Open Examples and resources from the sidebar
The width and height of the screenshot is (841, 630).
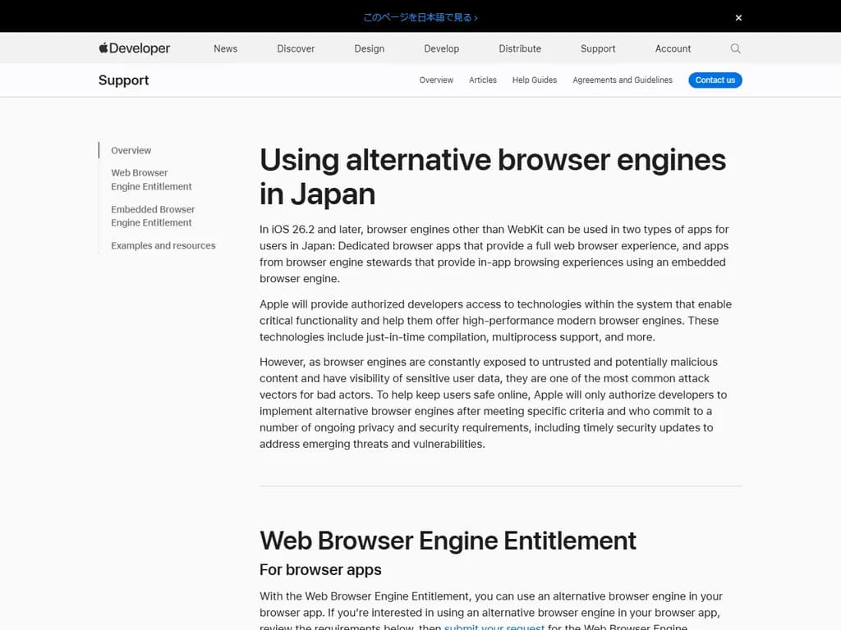pyautogui.click(x=162, y=245)
